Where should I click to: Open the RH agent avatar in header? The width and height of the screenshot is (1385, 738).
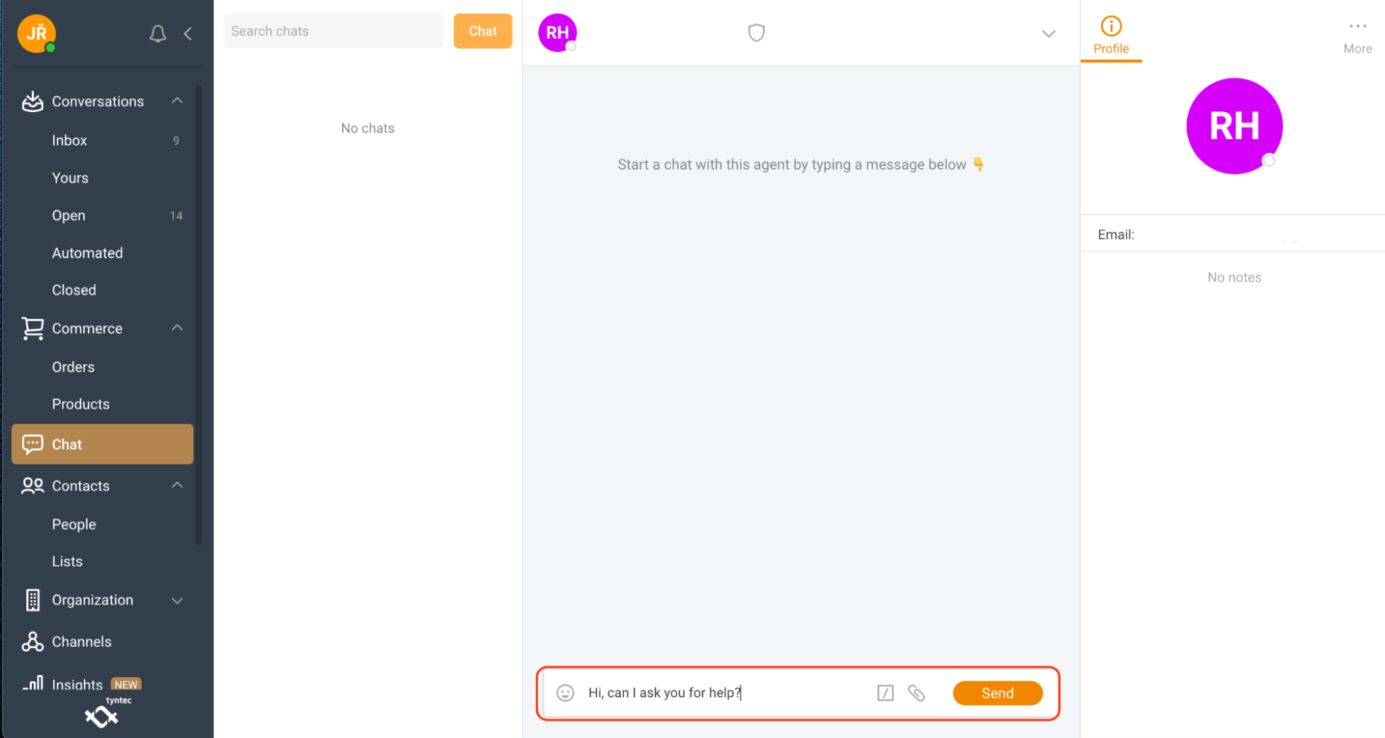557,33
